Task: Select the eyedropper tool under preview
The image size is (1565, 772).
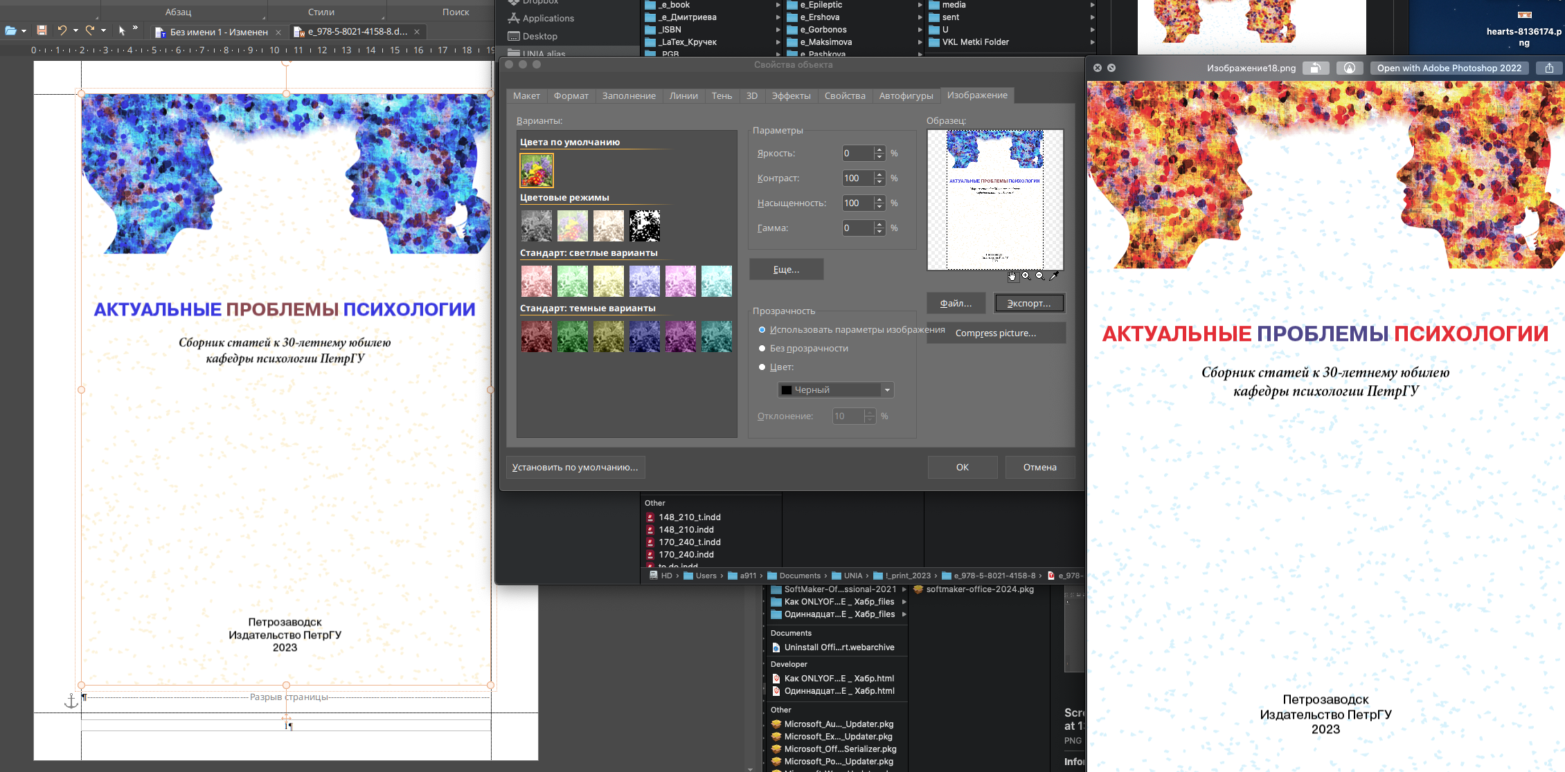Action: [1054, 276]
